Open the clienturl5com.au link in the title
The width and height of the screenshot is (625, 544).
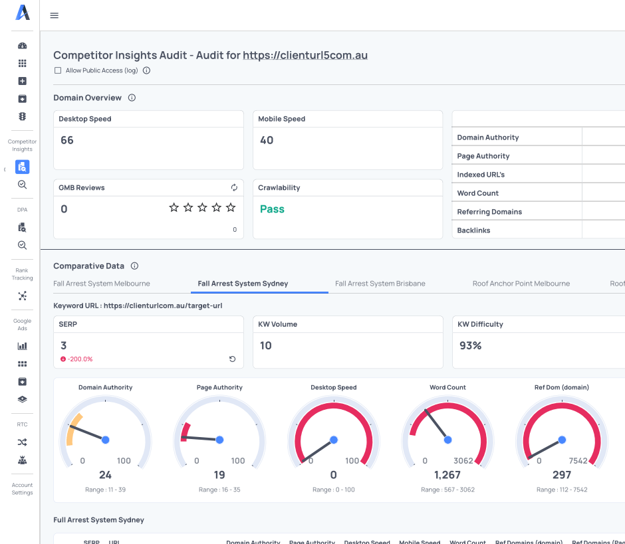(305, 55)
